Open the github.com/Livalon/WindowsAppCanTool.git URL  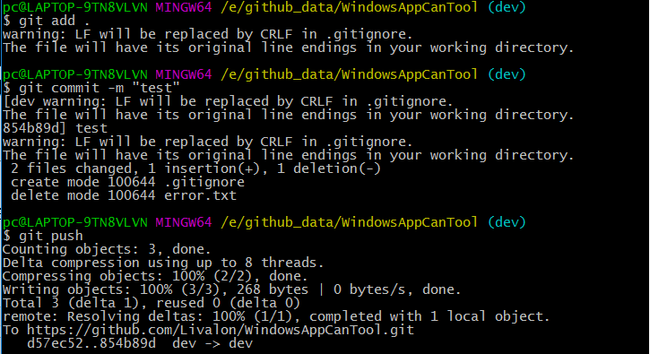[221, 330]
